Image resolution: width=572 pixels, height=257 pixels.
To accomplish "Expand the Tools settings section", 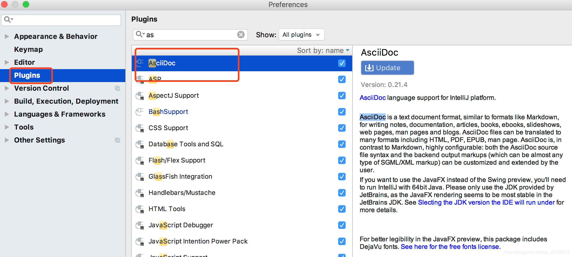I will tap(7, 127).
